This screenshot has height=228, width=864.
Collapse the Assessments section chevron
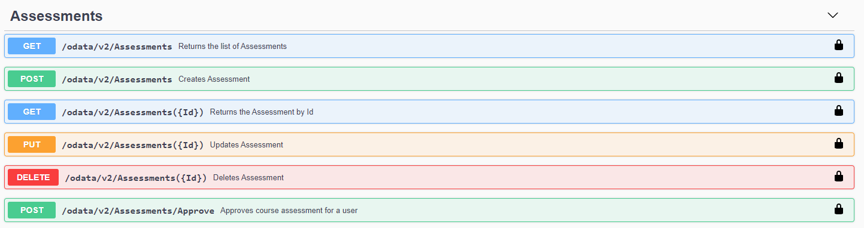coord(833,16)
